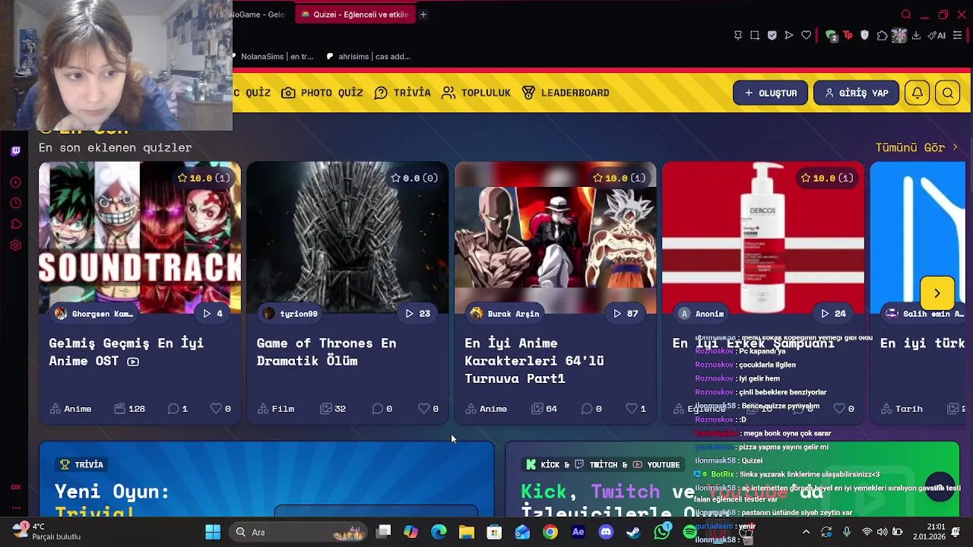Open the settings gear icon in browser sidebar
The height and width of the screenshot is (547, 973).
(x=15, y=245)
